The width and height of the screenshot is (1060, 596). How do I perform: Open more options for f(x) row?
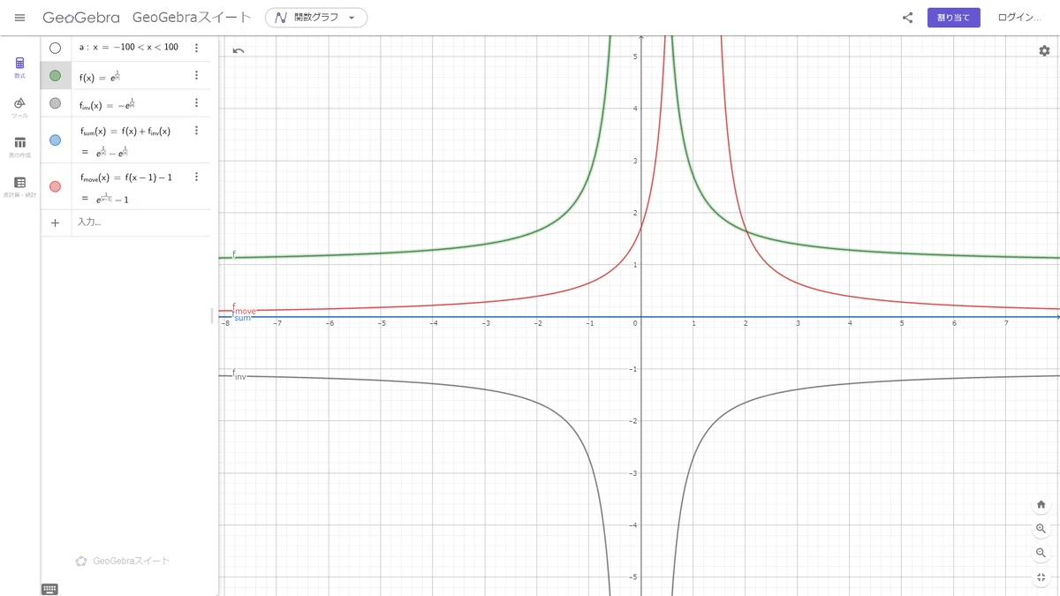point(197,76)
